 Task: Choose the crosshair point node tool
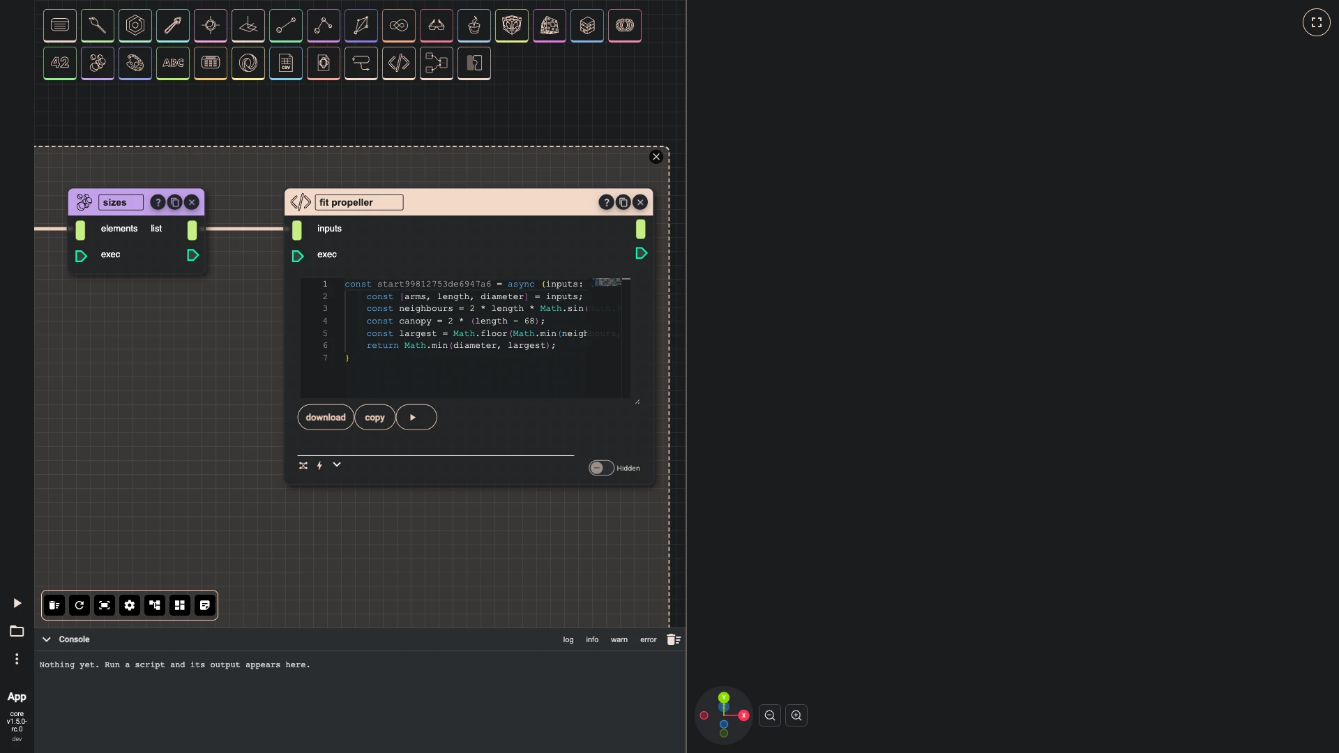[x=211, y=26]
